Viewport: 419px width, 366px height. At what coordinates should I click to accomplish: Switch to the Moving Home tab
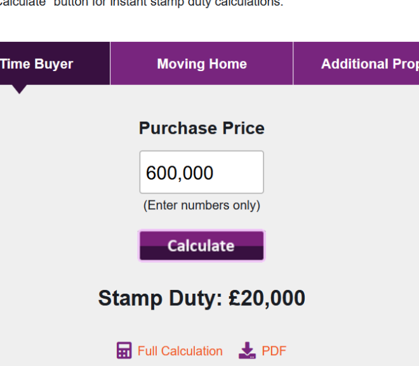201,64
